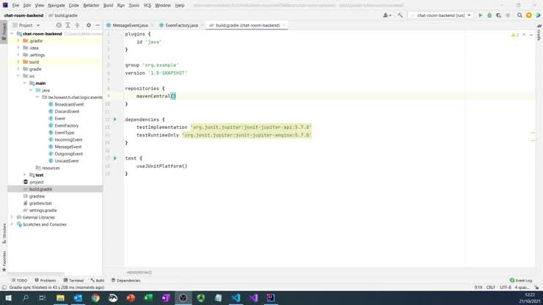The image size is (543, 305).
Task: Close the build.gradle editor tab
Action: point(284,25)
